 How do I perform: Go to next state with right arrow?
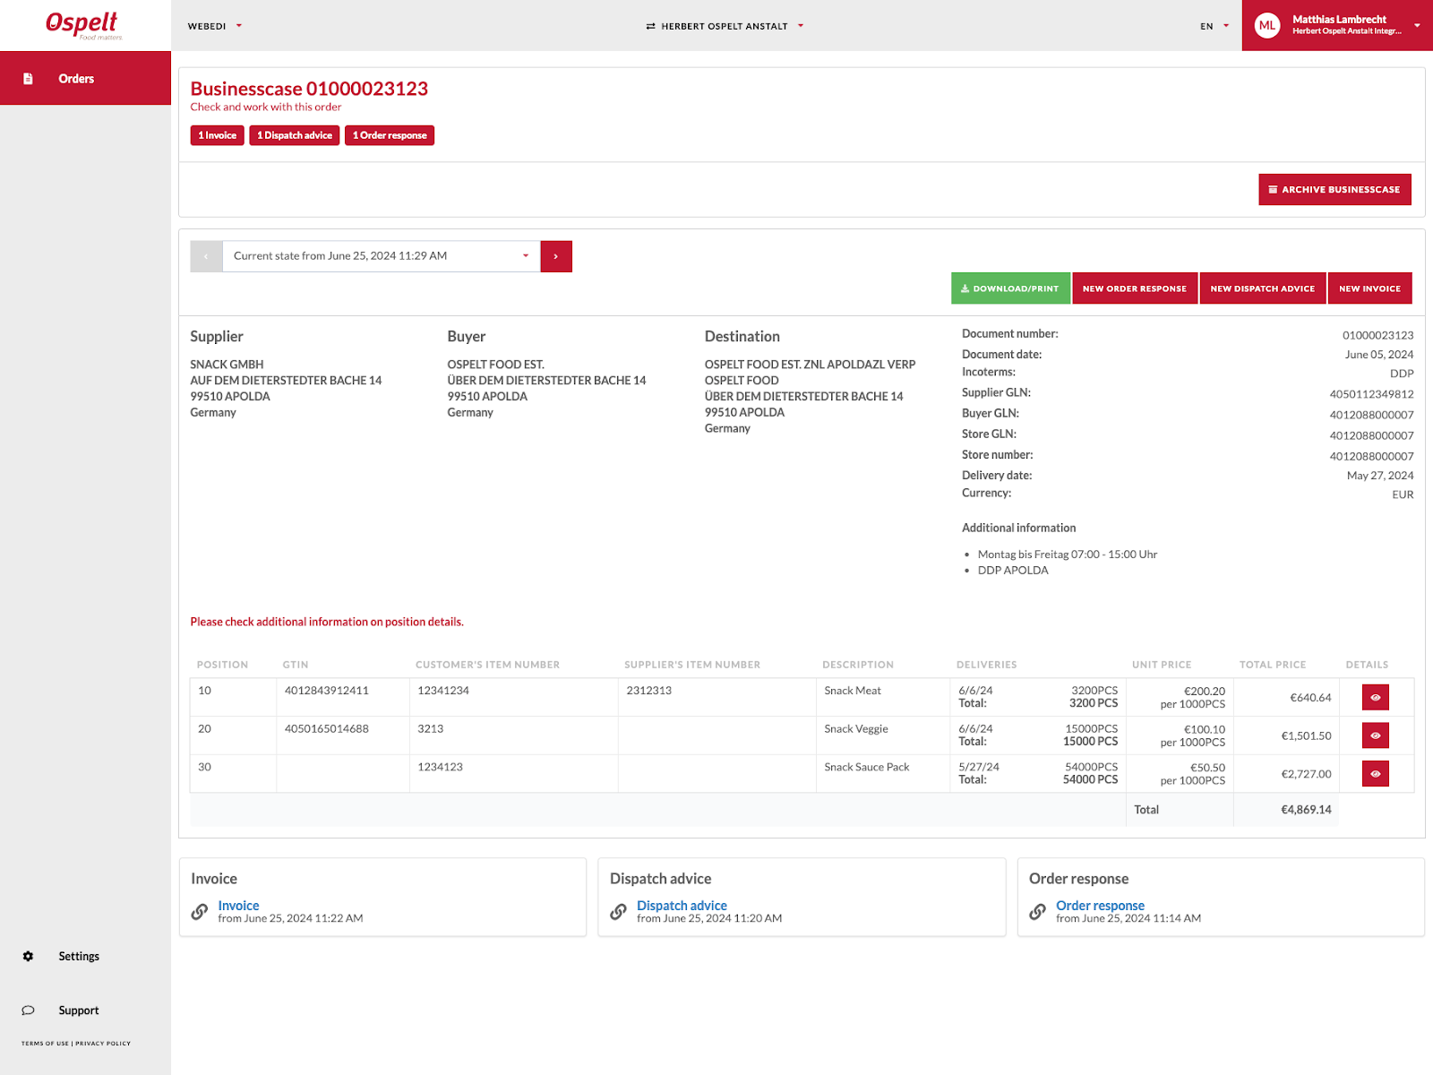[x=555, y=256]
